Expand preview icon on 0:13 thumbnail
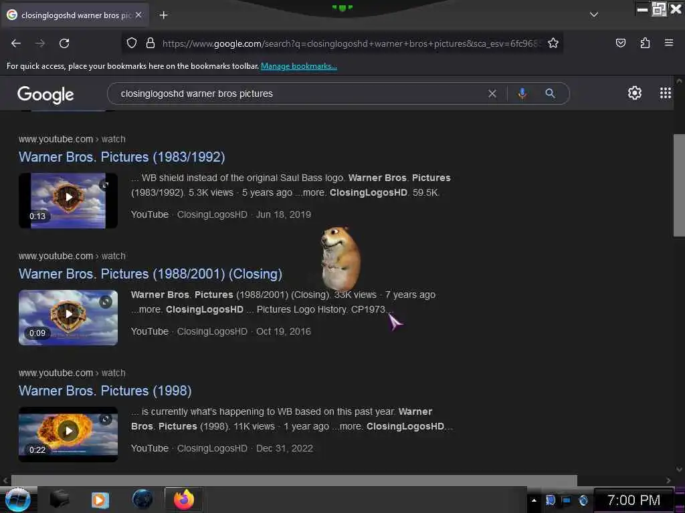685x513 pixels. click(x=105, y=185)
